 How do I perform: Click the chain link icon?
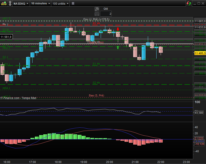(x=10, y=3)
